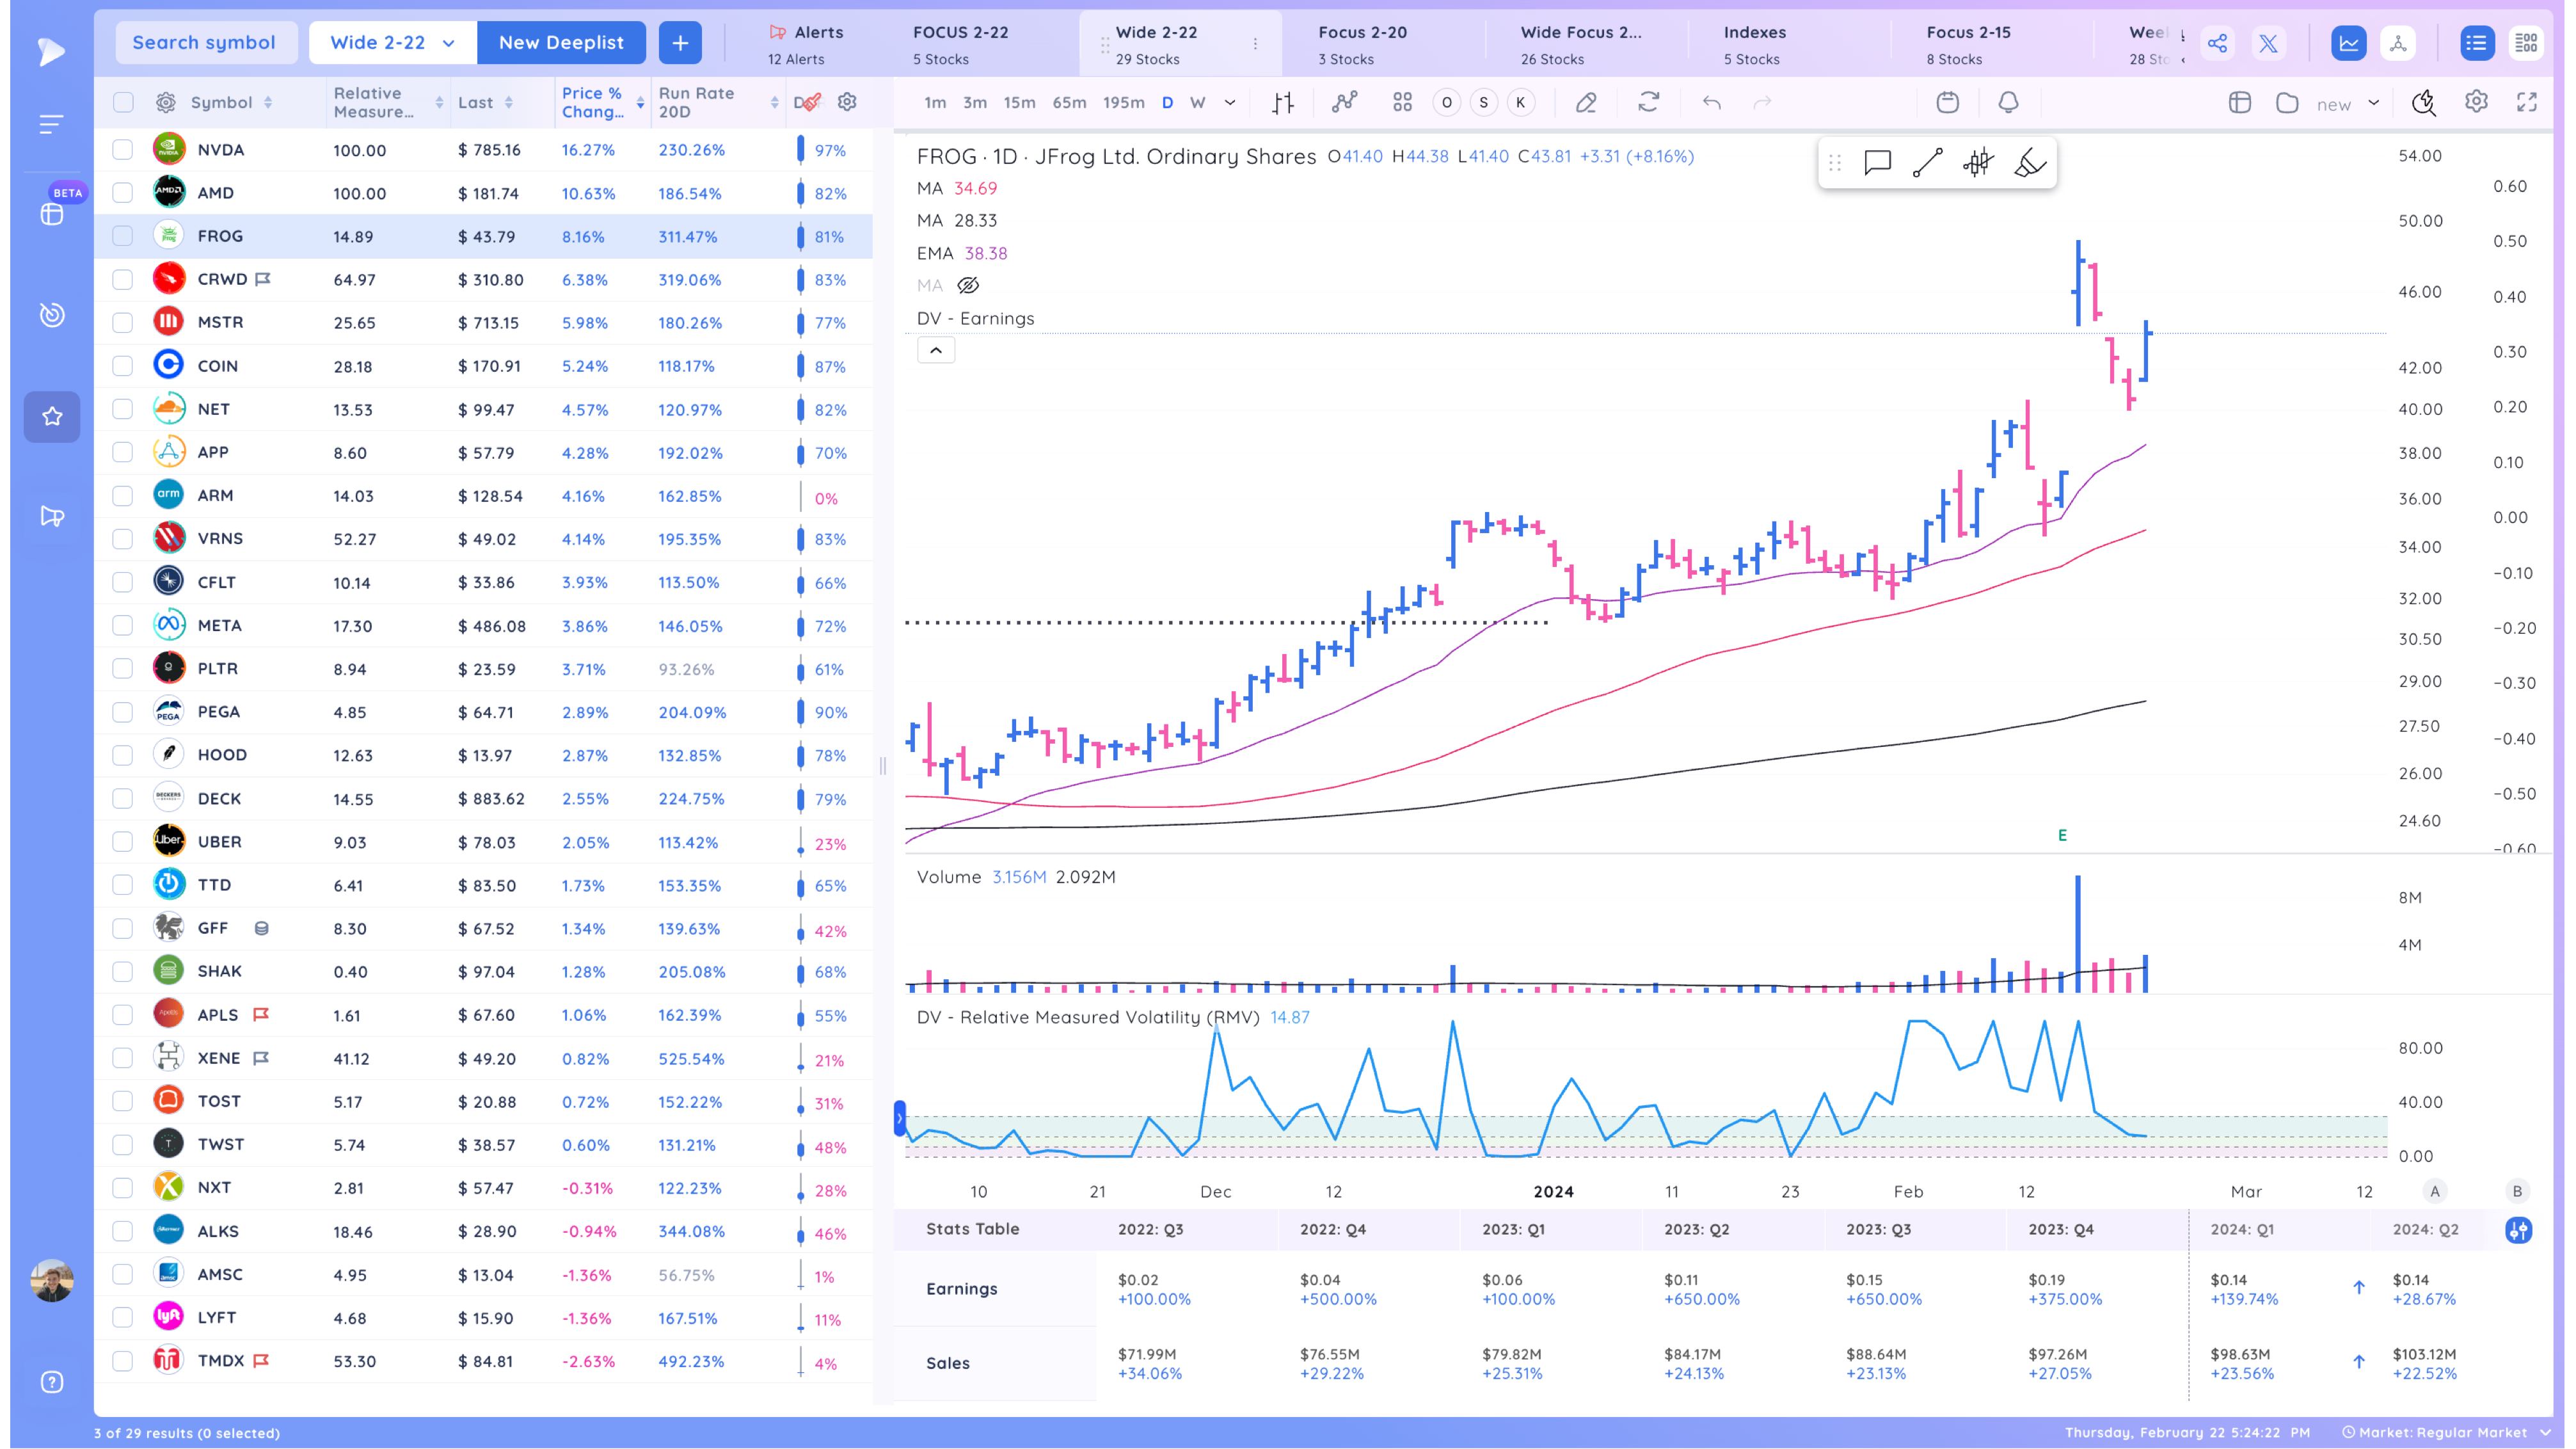Toggle hidden MA indicator visibility eye

pyautogui.click(x=967, y=286)
